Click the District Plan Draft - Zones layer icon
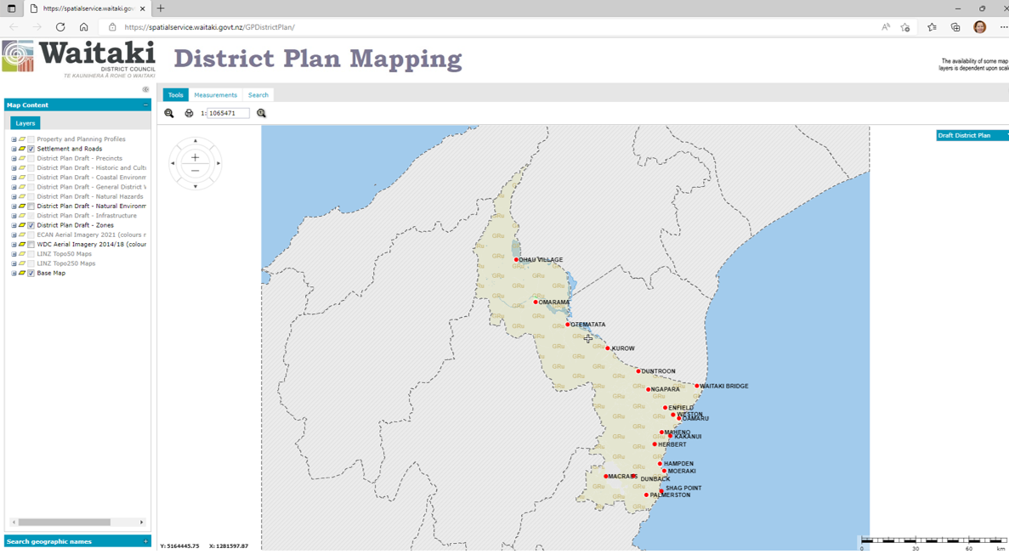The height and width of the screenshot is (554, 1009). [22, 226]
